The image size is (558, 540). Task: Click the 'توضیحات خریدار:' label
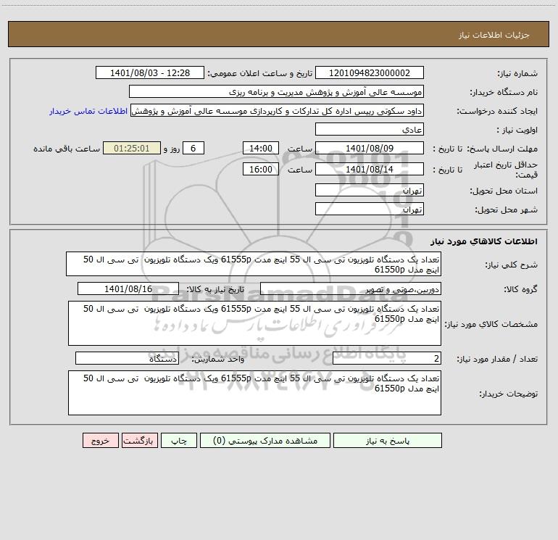pos(508,394)
